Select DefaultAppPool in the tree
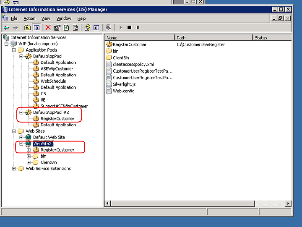Viewport: 302px width, 227px height. pyautogui.click(x=47, y=56)
